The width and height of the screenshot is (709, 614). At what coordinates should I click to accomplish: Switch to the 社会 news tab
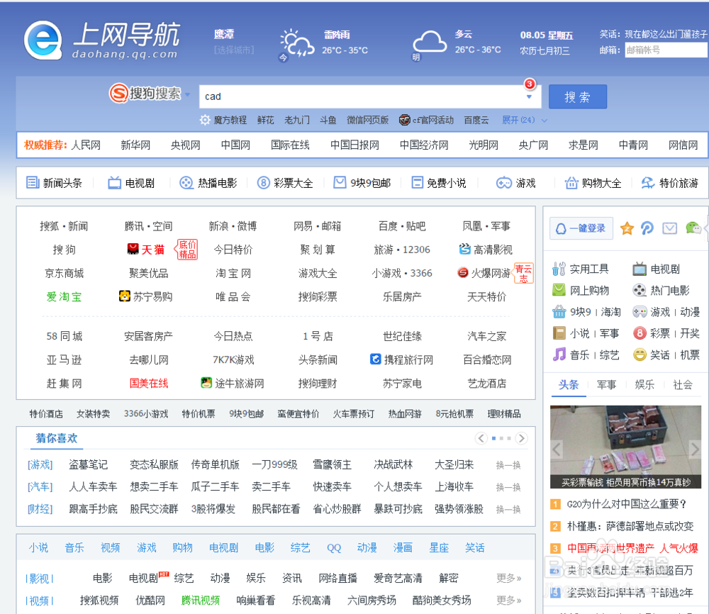682,385
